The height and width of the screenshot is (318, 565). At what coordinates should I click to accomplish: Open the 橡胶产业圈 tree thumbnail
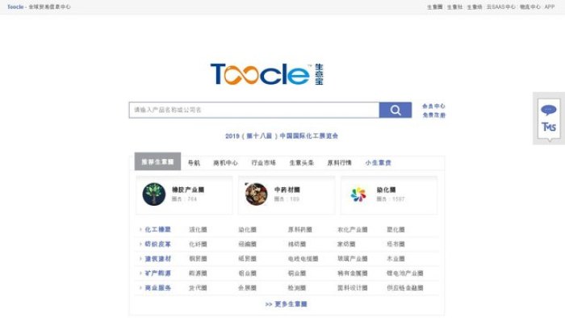point(154,195)
